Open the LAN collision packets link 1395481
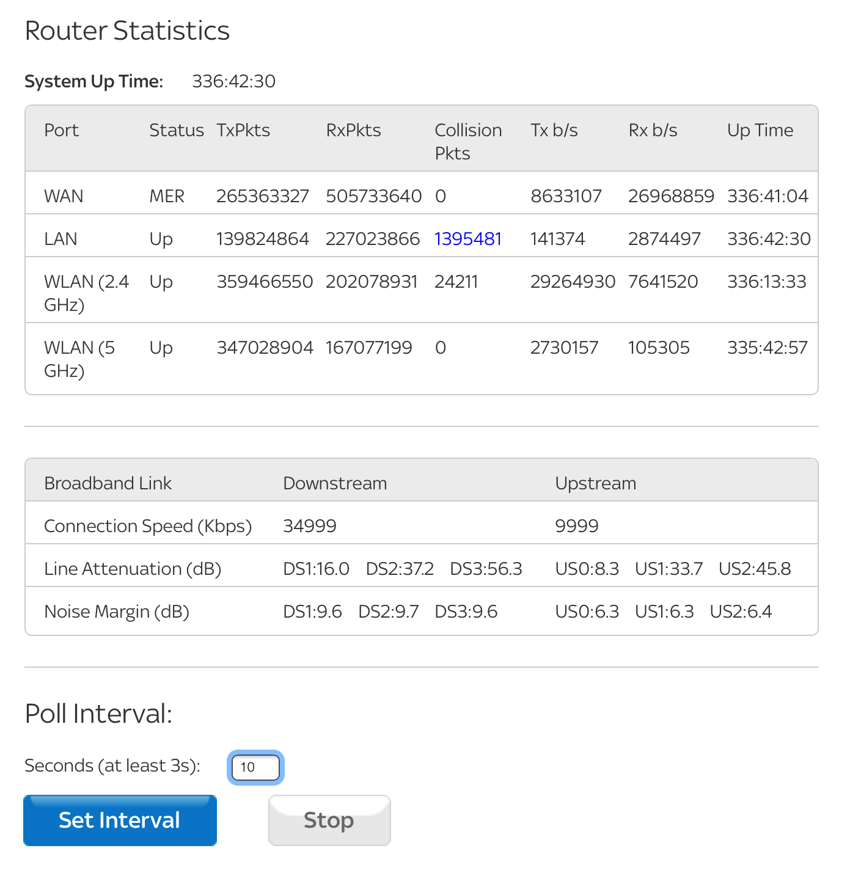This screenshot has height=884, width=850. 467,239
